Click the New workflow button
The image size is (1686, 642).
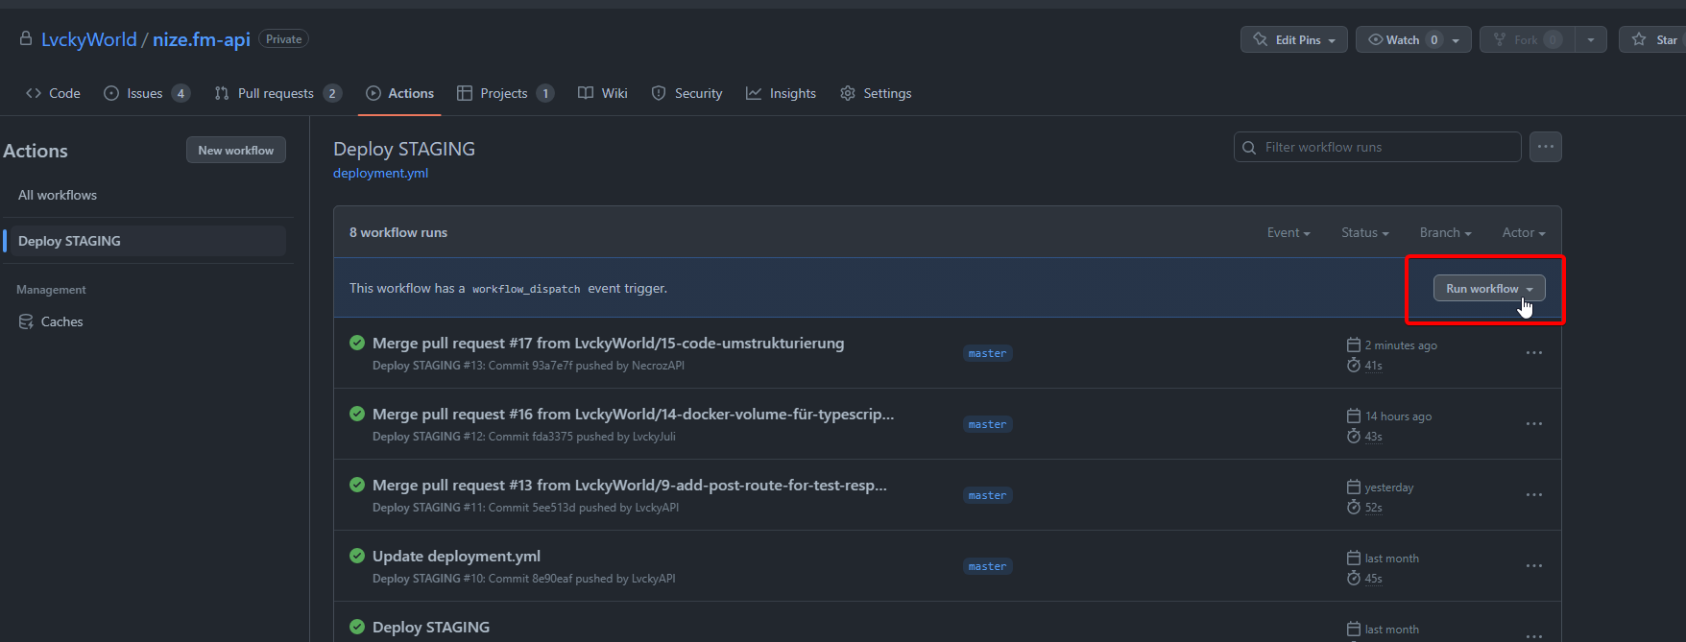[235, 150]
